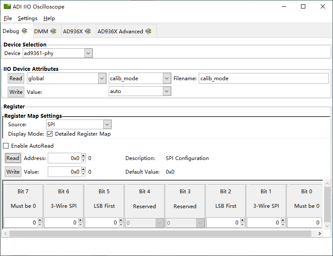The width and height of the screenshot is (333, 256).
Task: Open the Source dropdown showing SPI
Action: point(78,125)
